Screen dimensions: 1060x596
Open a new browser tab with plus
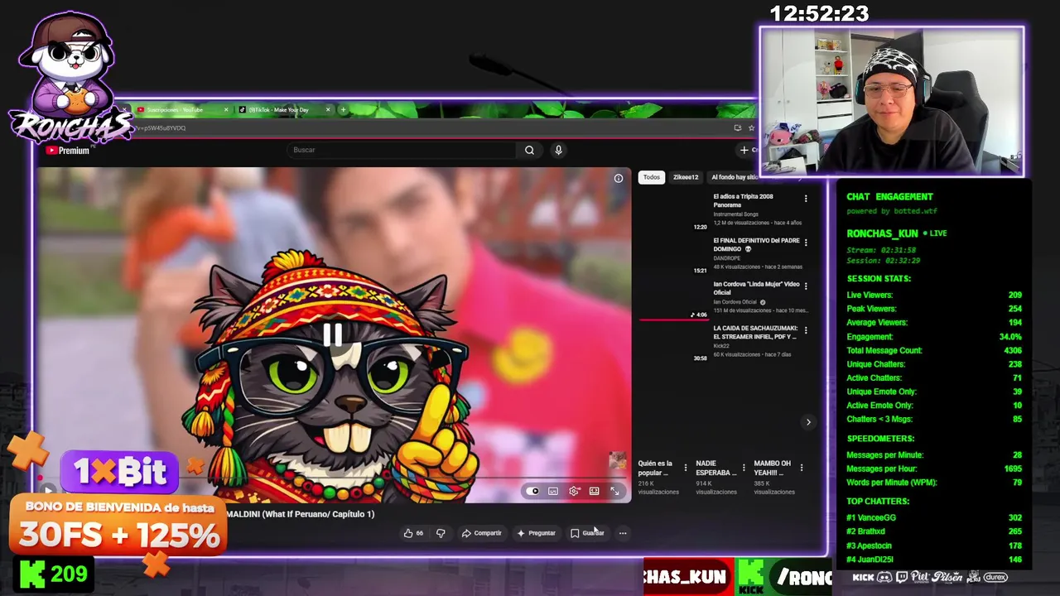click(x=343, y=109)
